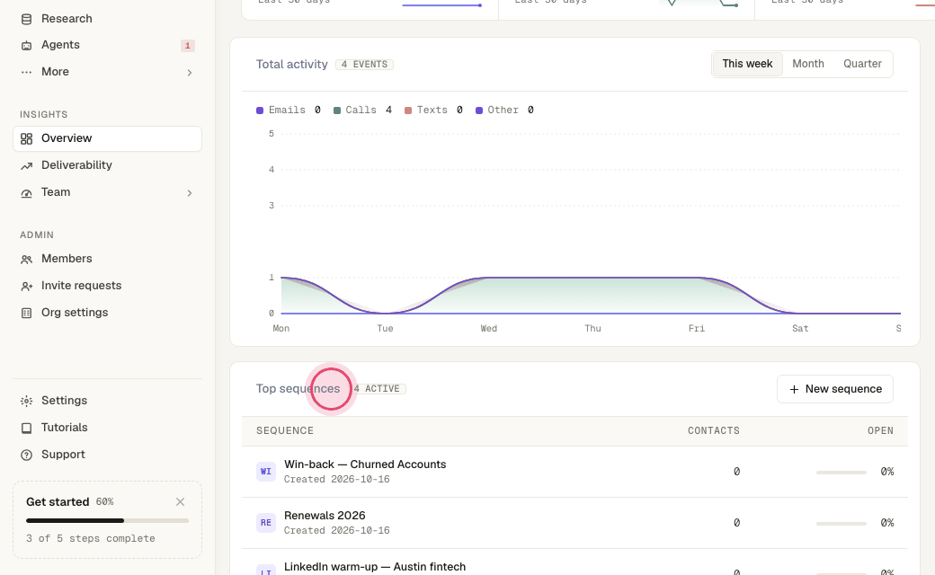Click the 3 of 5 steps complete text
935x575 pixels.
pos(91,538)
